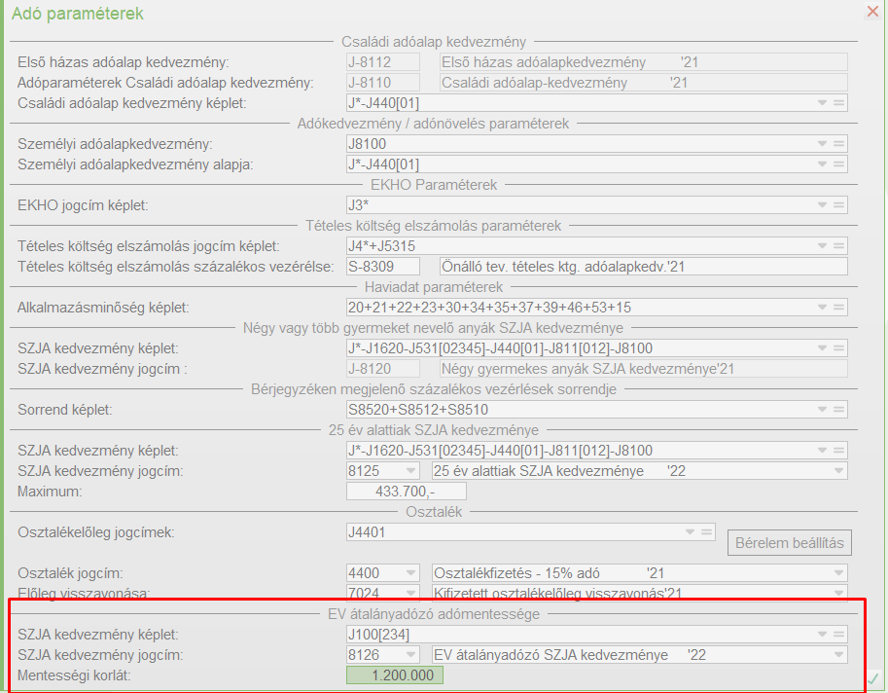Open the 7024 Előleg visszavonása code dropdown
This screenshot has height=693, width=888.
pos(411,594)
